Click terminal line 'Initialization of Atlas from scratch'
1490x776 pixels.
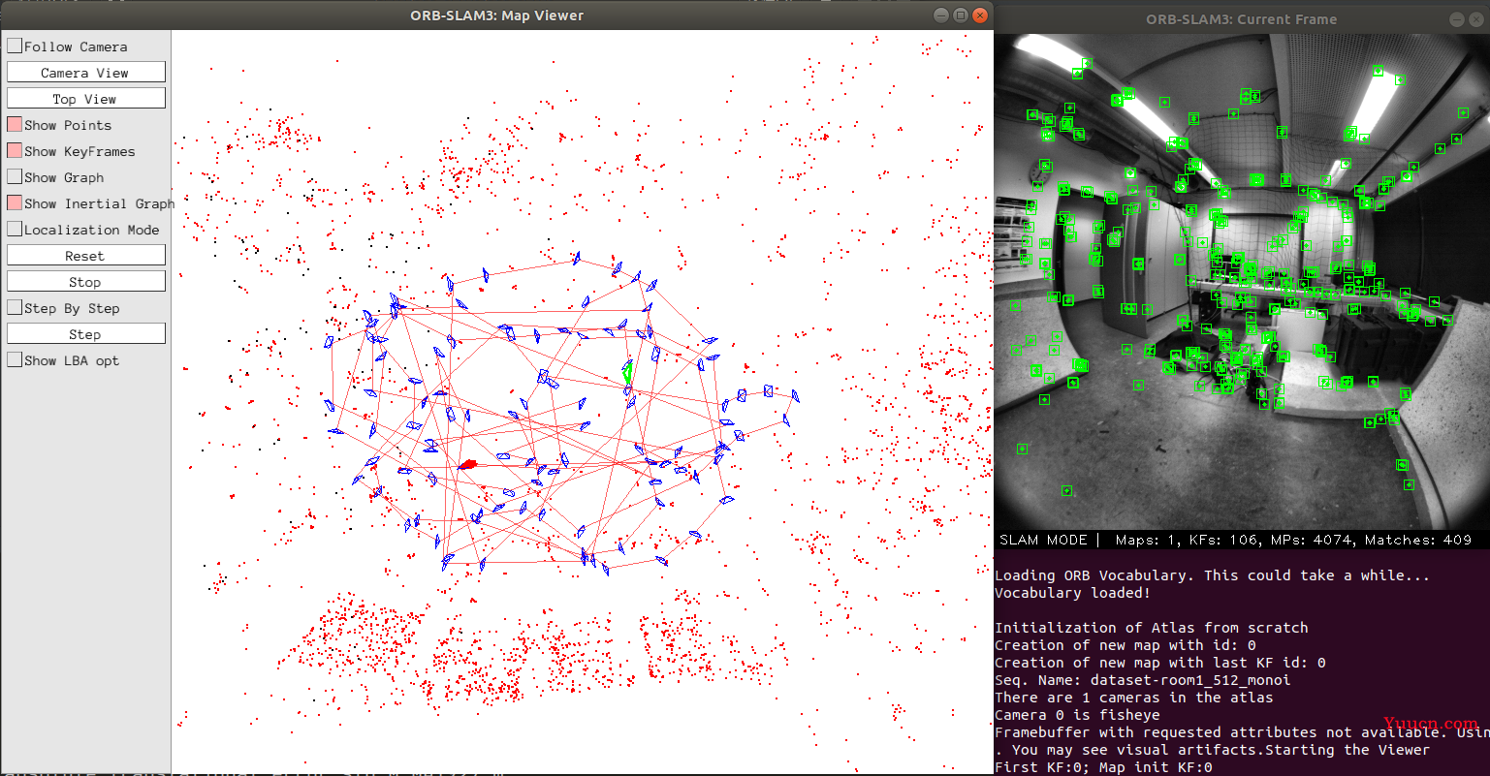pos(1152,628)
